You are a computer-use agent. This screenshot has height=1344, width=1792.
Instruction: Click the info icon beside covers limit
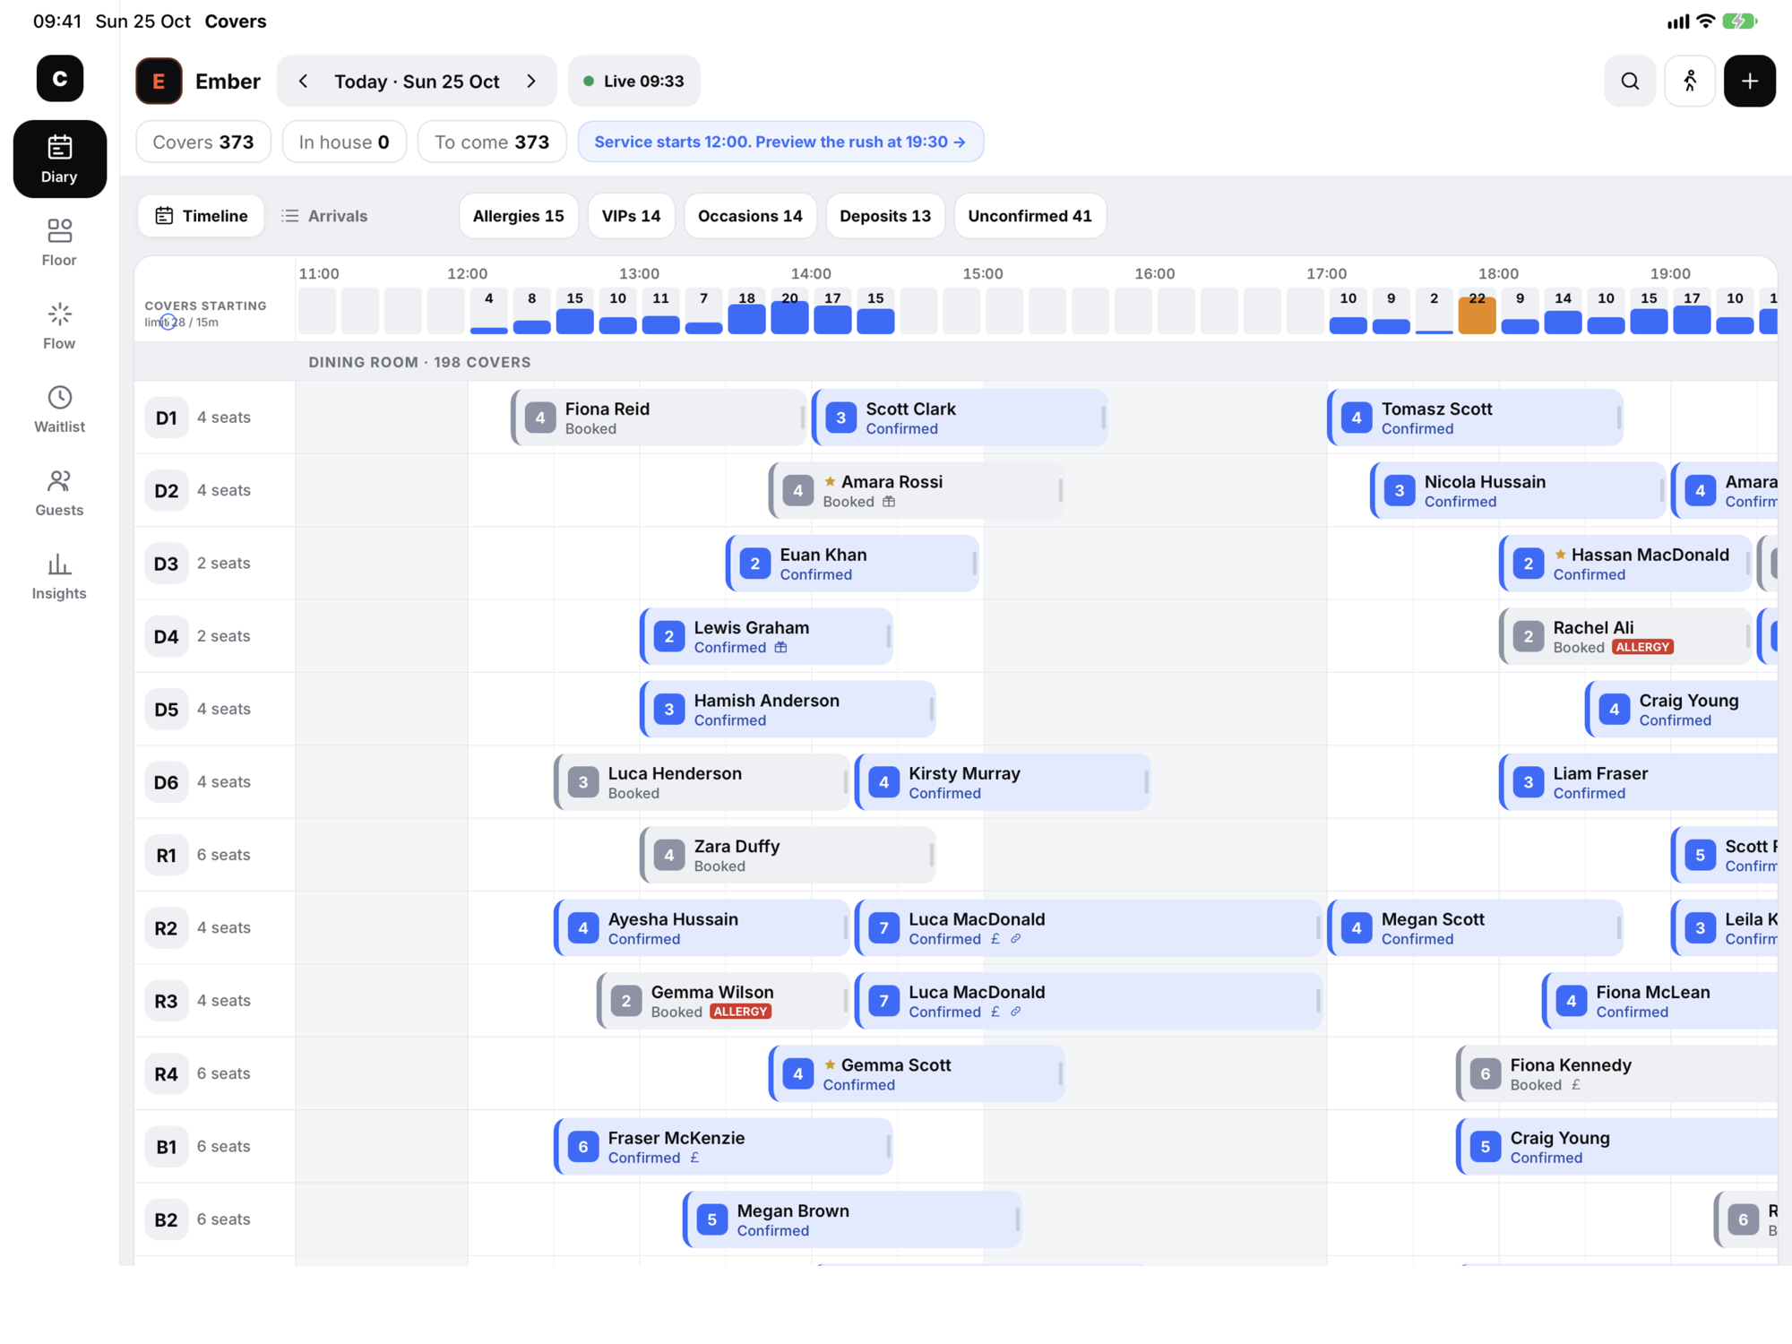168,322
